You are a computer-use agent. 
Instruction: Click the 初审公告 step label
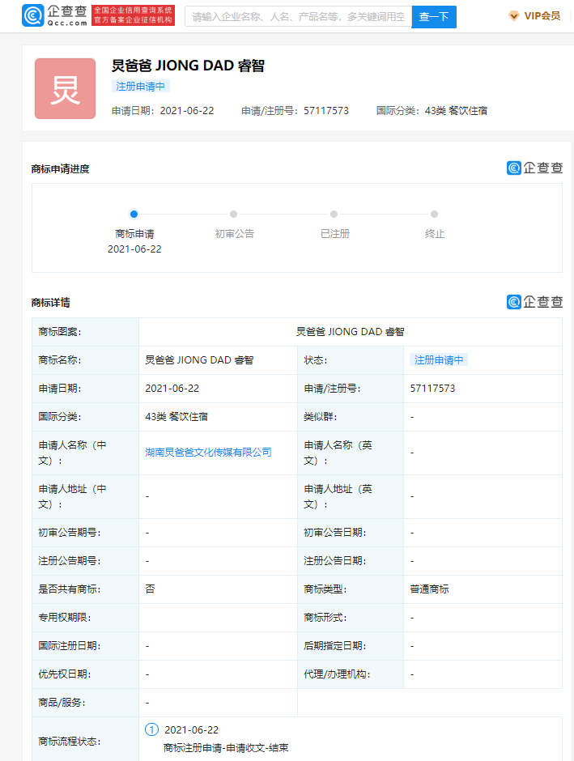(234, 234)
